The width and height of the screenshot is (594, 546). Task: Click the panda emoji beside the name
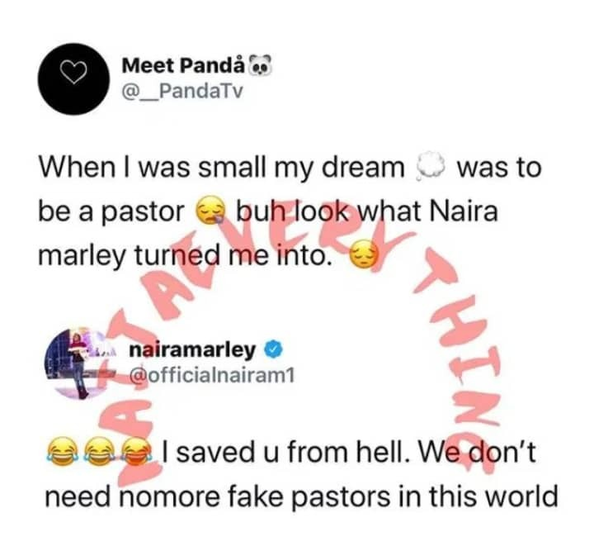tap(261, 65)
